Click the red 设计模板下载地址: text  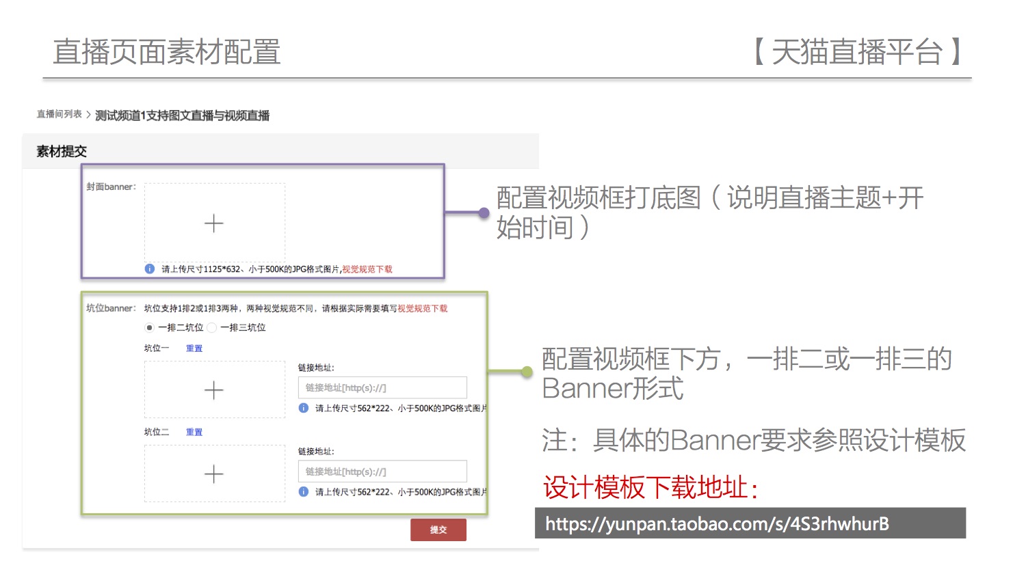[x=650, y=487]
